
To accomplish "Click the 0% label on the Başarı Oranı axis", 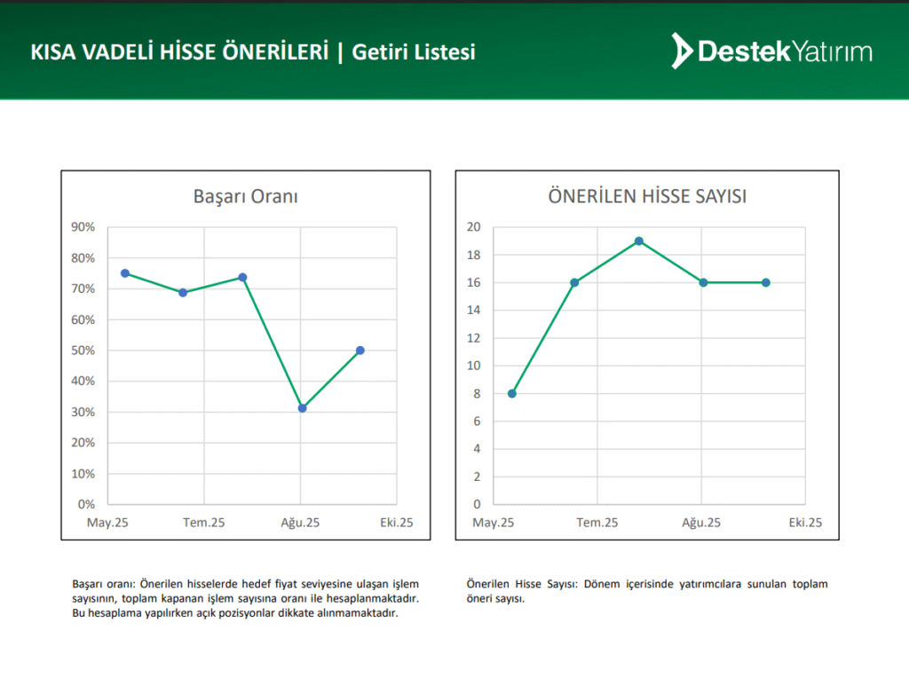I will click(x=86, y=504).
